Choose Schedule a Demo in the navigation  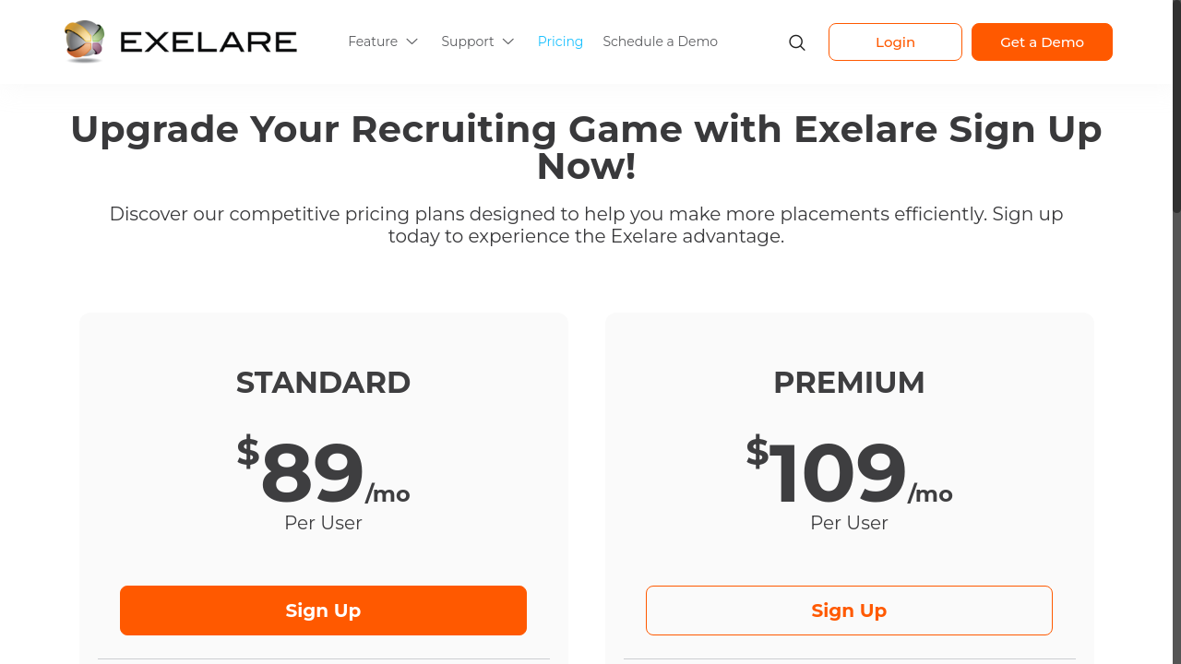point(660,41)
